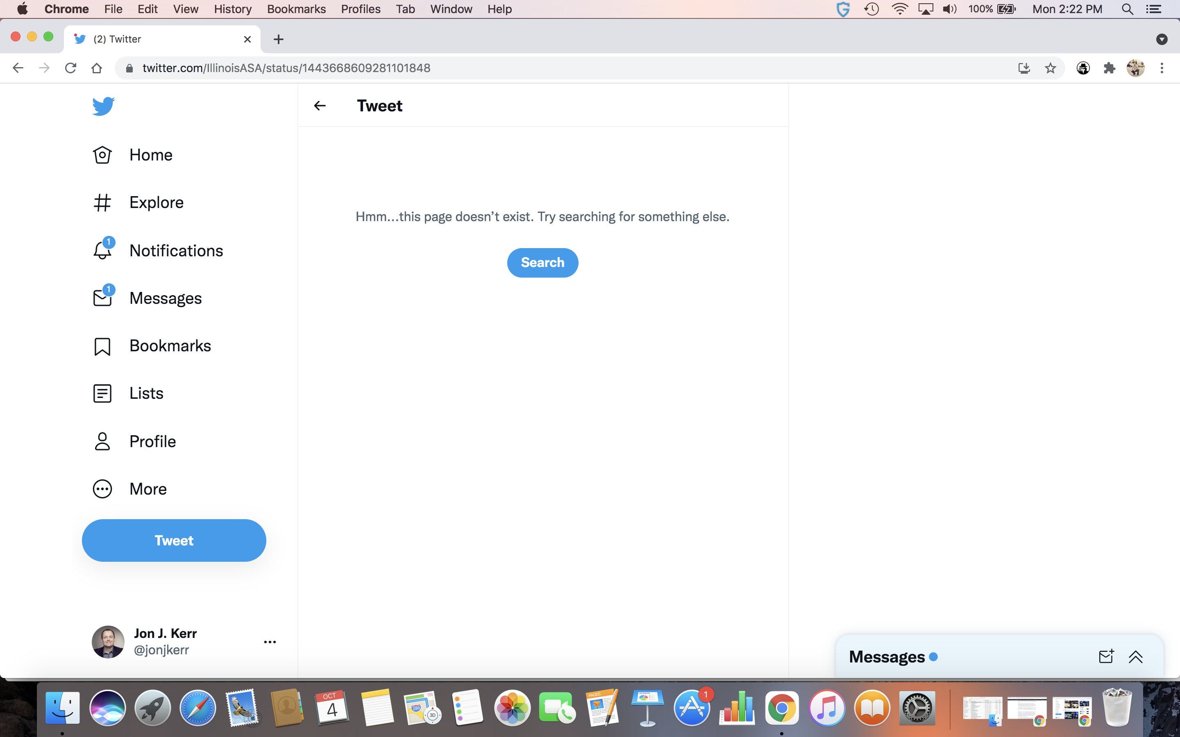Open the History menu
The height and width of the screenshot is (737, 1180).
pos(233,9)
